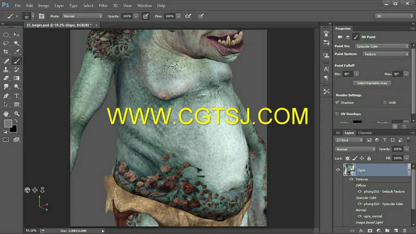Screen dimensions: 416x234
Task: Select the Dodge tool
Action: (x=17, y=86)
